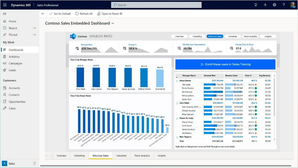Sort by Manager Name column arrow

pyautogui.click(x=177, y=77)
